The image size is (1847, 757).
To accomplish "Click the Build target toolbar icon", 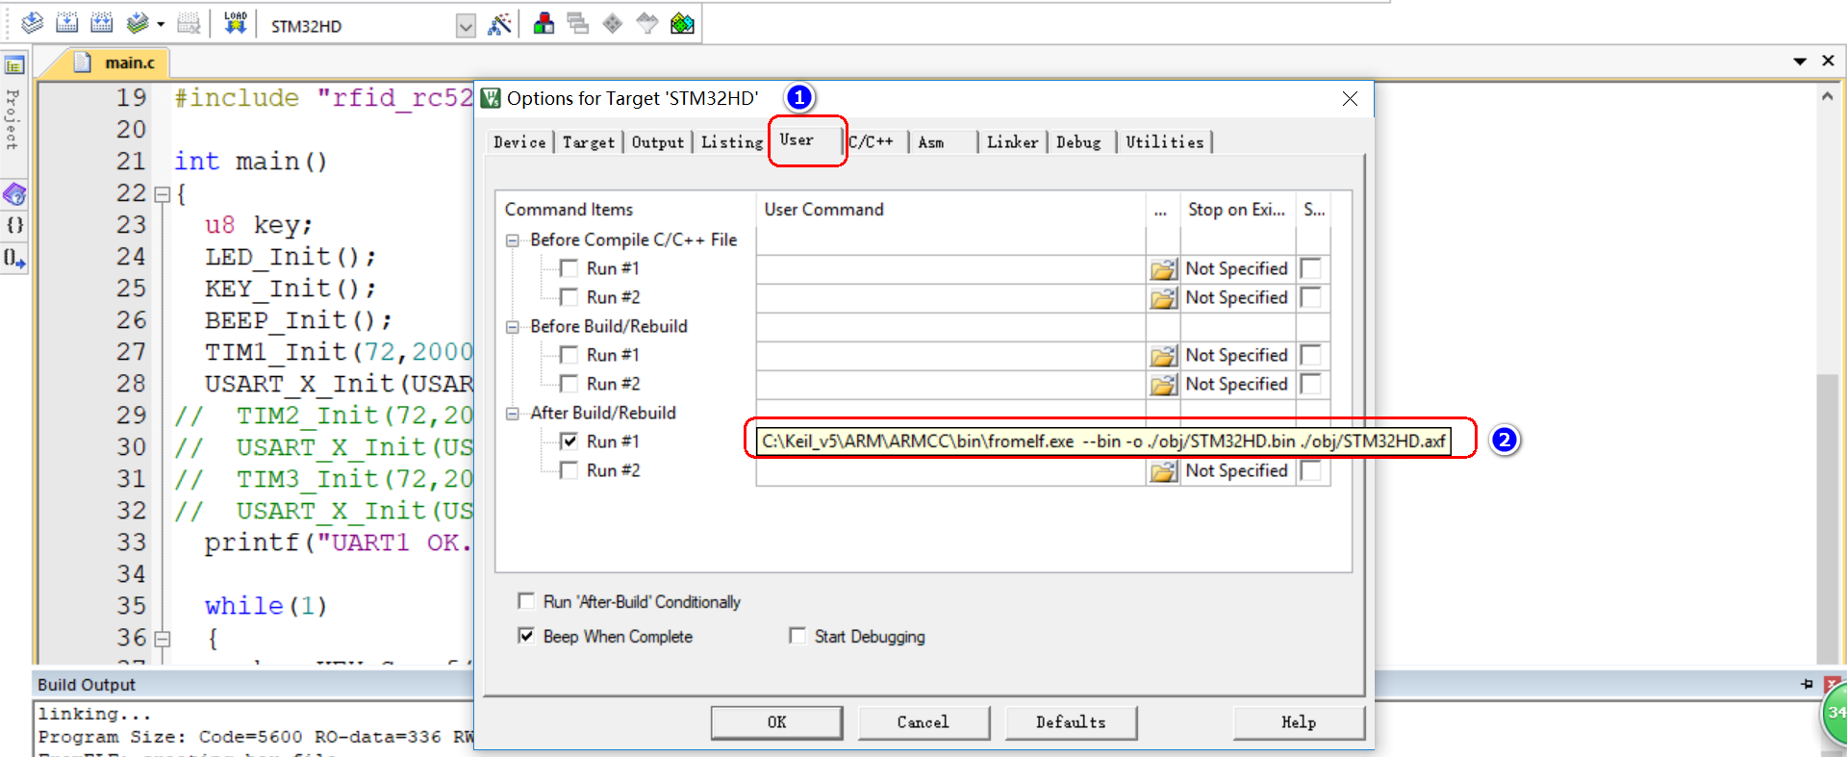I will (x=66, y=23).
